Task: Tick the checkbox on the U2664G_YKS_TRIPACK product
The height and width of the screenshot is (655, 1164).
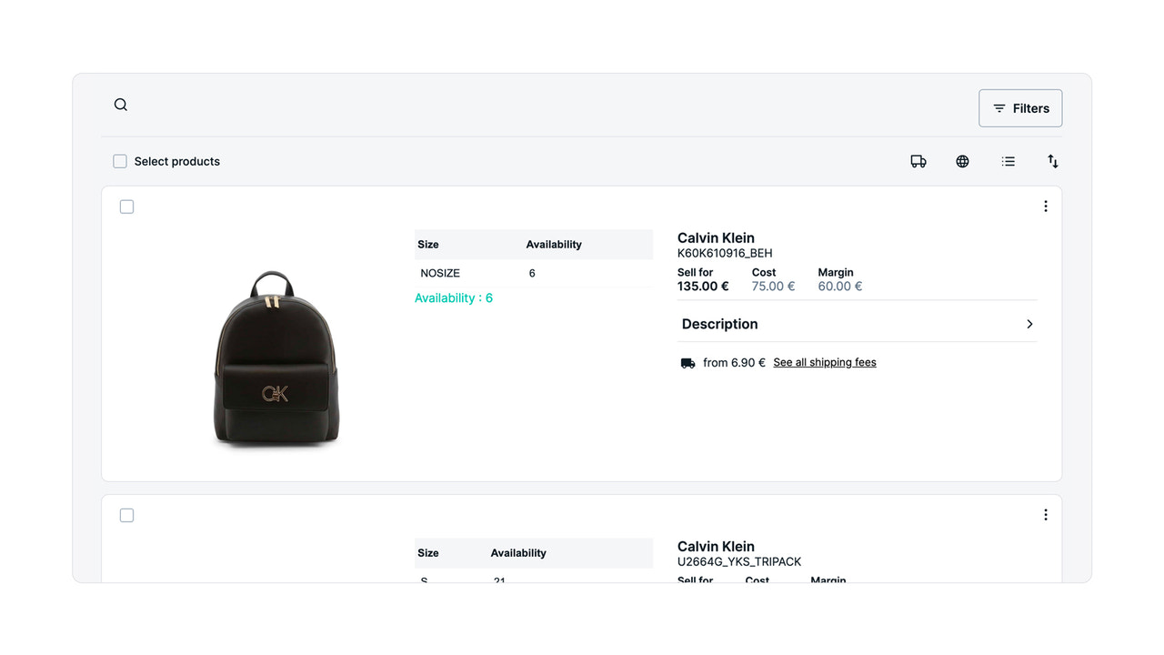Action: tap(126, 514)
